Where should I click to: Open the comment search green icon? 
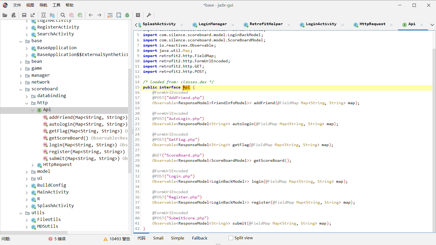[80, 15]
